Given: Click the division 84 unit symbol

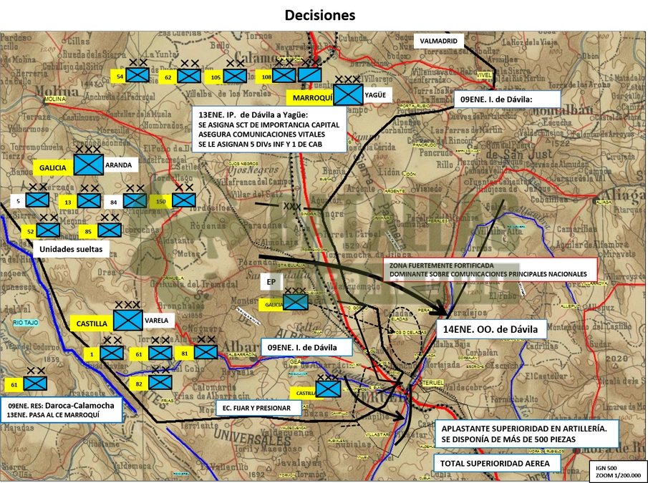Looking at the screenshot, I should [135, 201].
